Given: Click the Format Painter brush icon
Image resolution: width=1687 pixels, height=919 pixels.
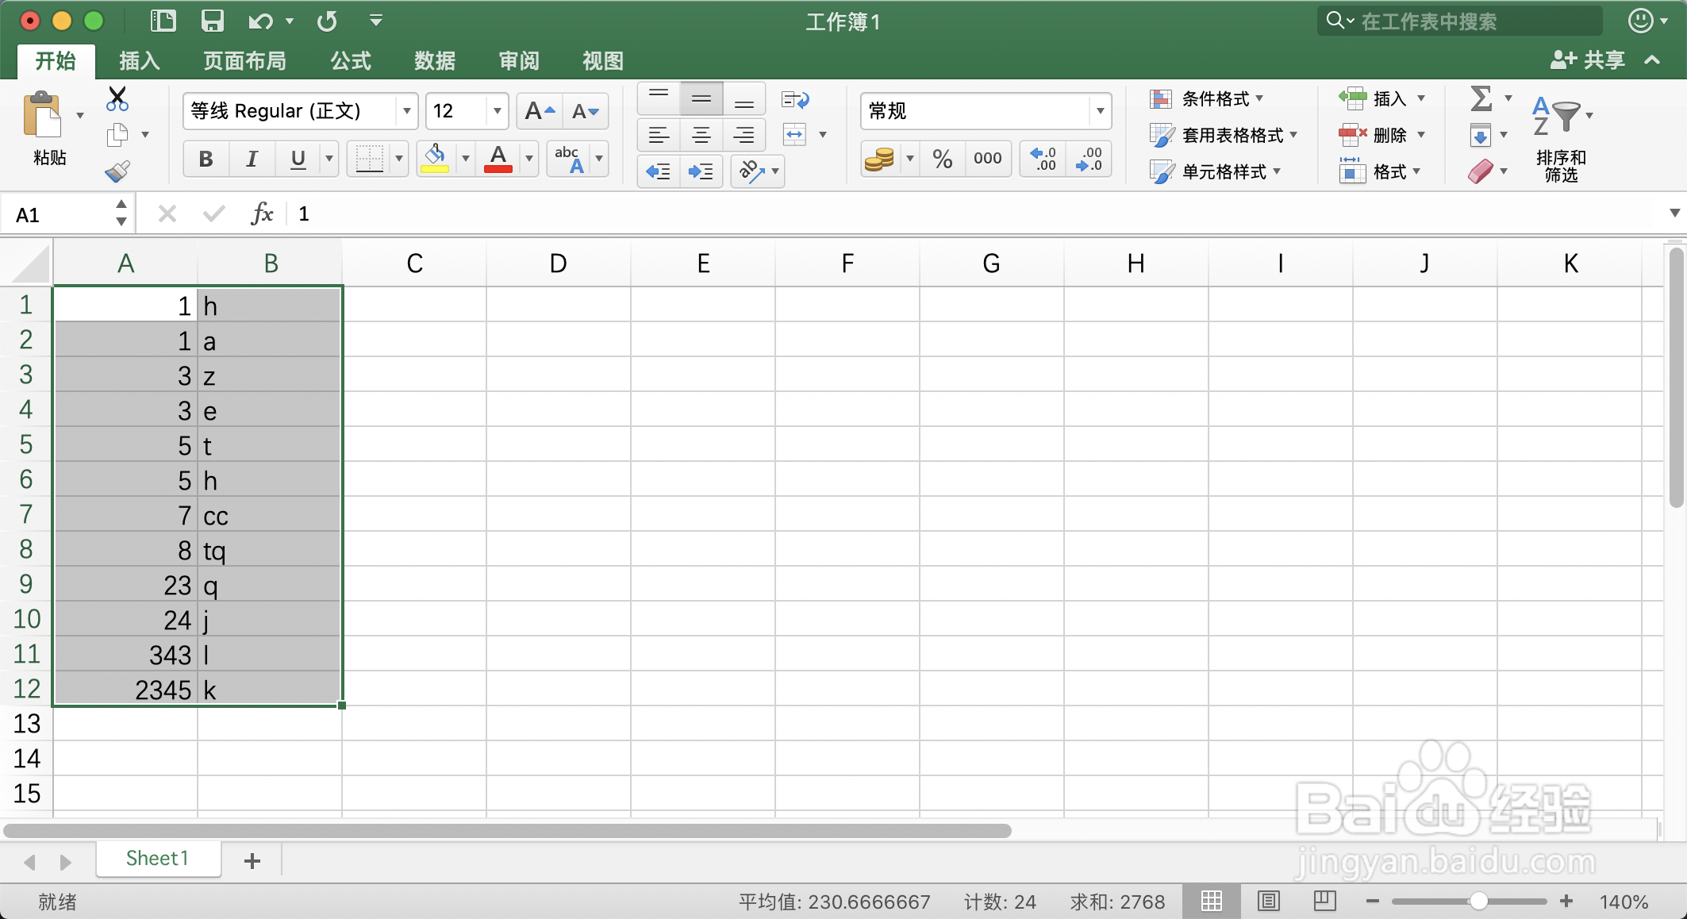Looking at the screenshot, I should (117, 171).
